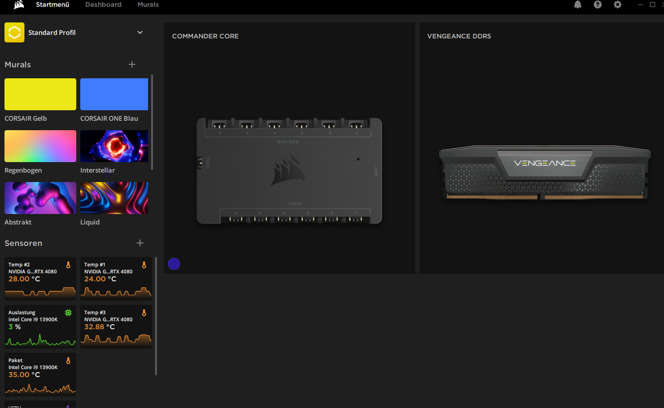
Task: Click the 3 % Auslastung value
Action: tap(14, 327)
